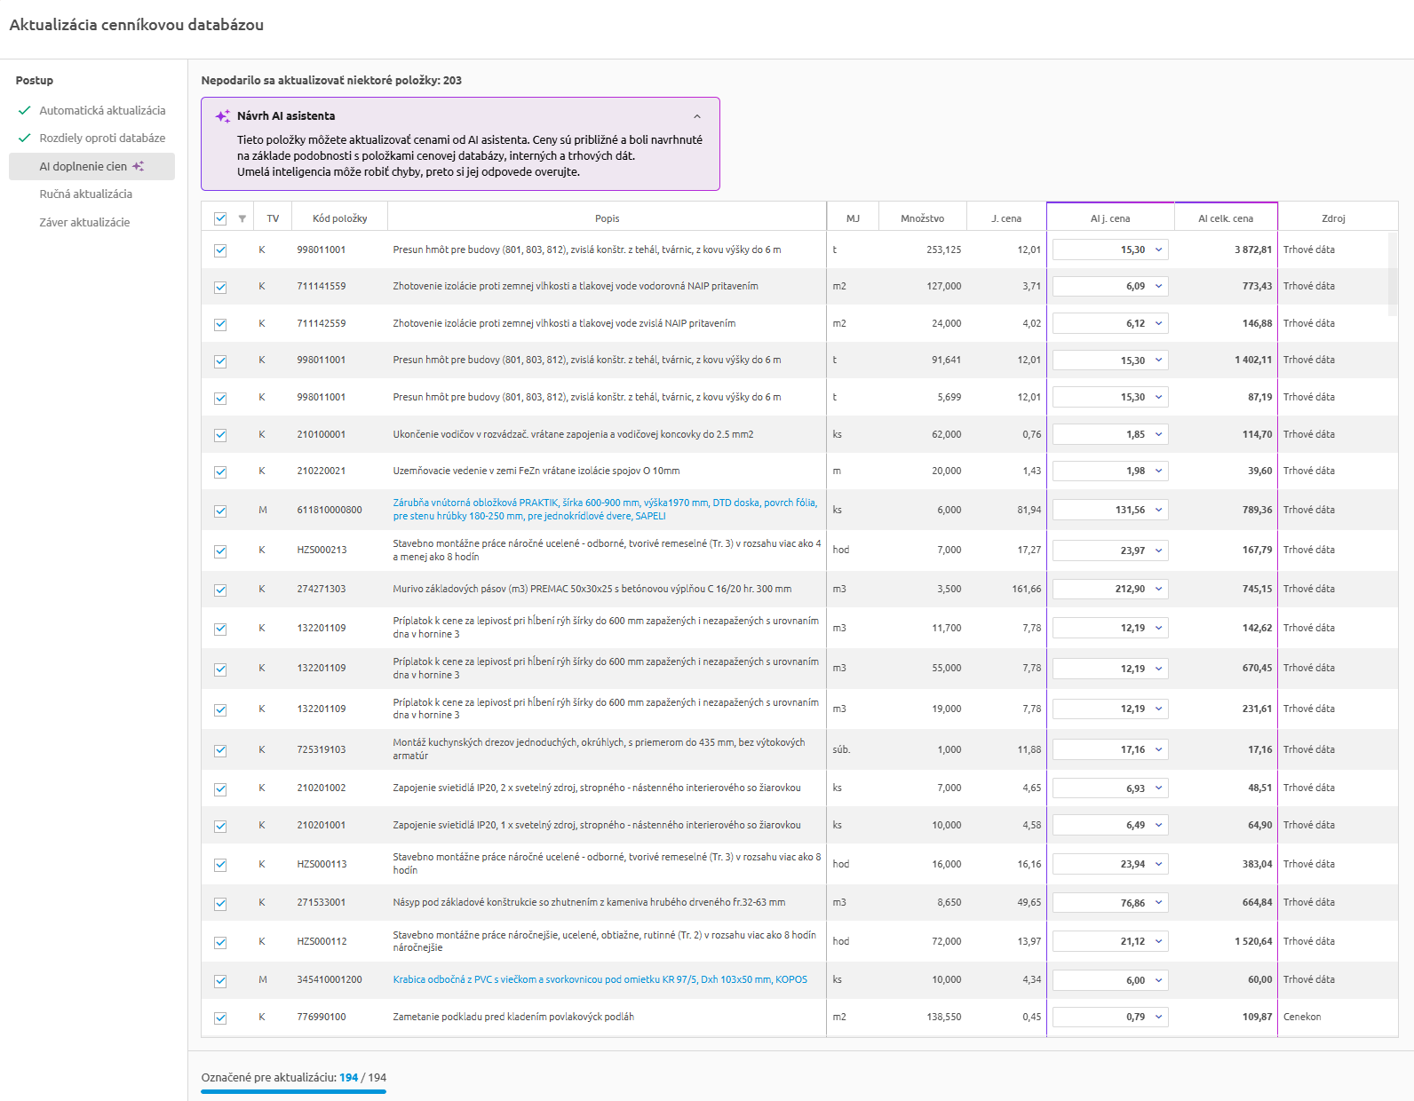Toggle checkbox for item 725319103
The height and width of the screenshot is (1101, 1414).
220,751
